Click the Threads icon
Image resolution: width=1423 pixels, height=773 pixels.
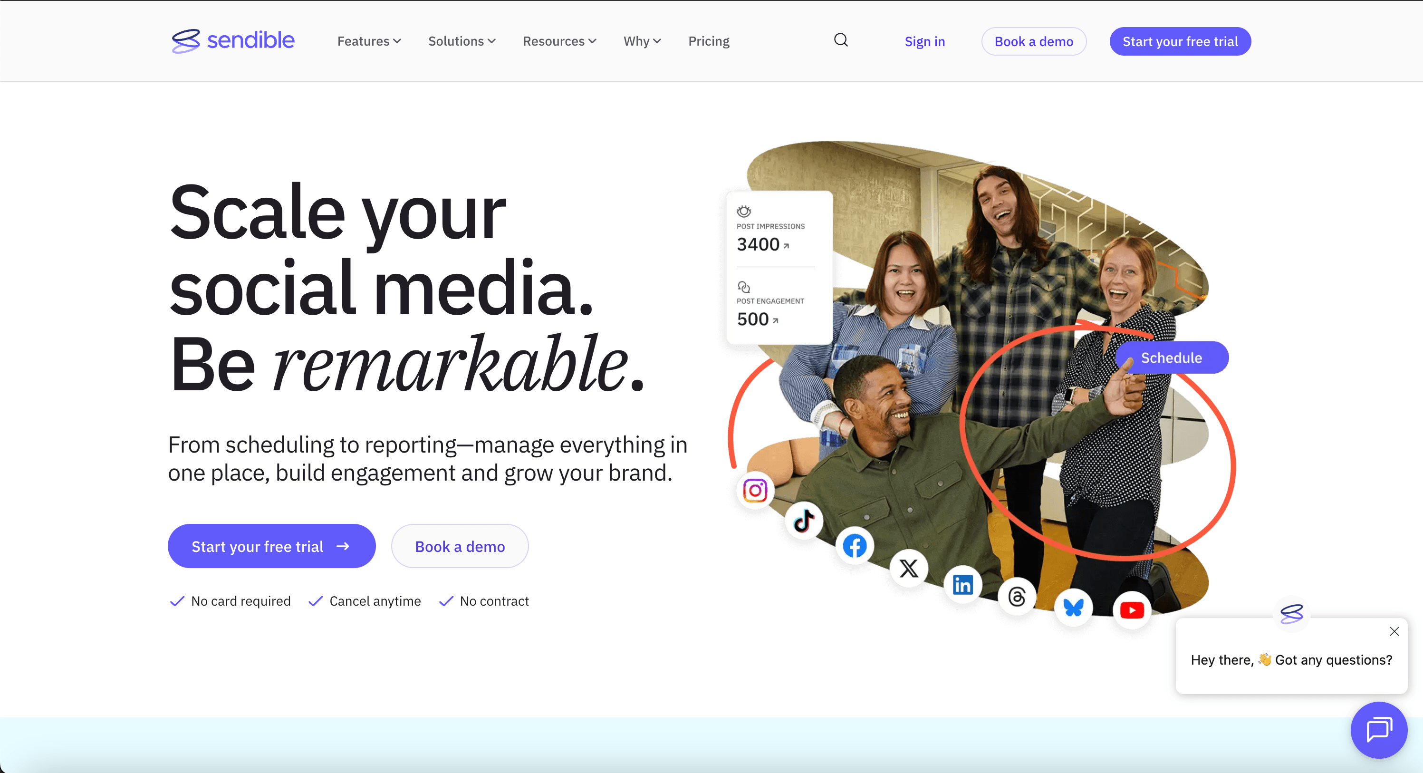[x=1017, y=596]
